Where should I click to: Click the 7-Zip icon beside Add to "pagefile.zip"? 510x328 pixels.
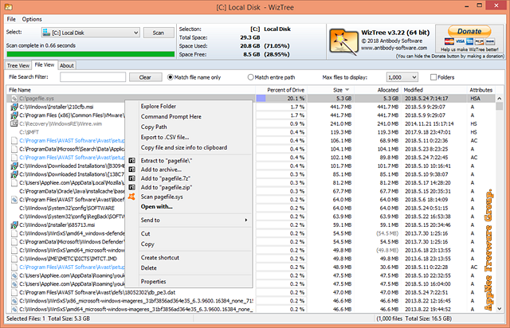pos(131,187)
